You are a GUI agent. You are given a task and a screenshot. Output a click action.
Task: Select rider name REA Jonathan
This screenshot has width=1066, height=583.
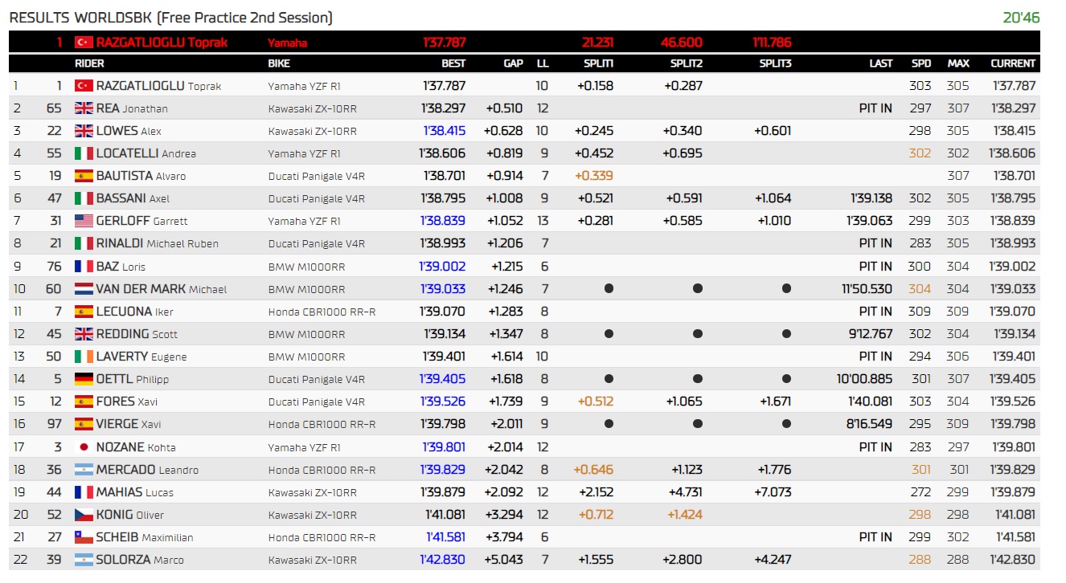pos(132,108)
